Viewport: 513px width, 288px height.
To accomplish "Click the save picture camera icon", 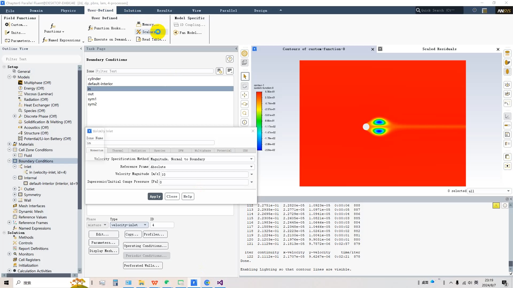I will coord(507,166).
